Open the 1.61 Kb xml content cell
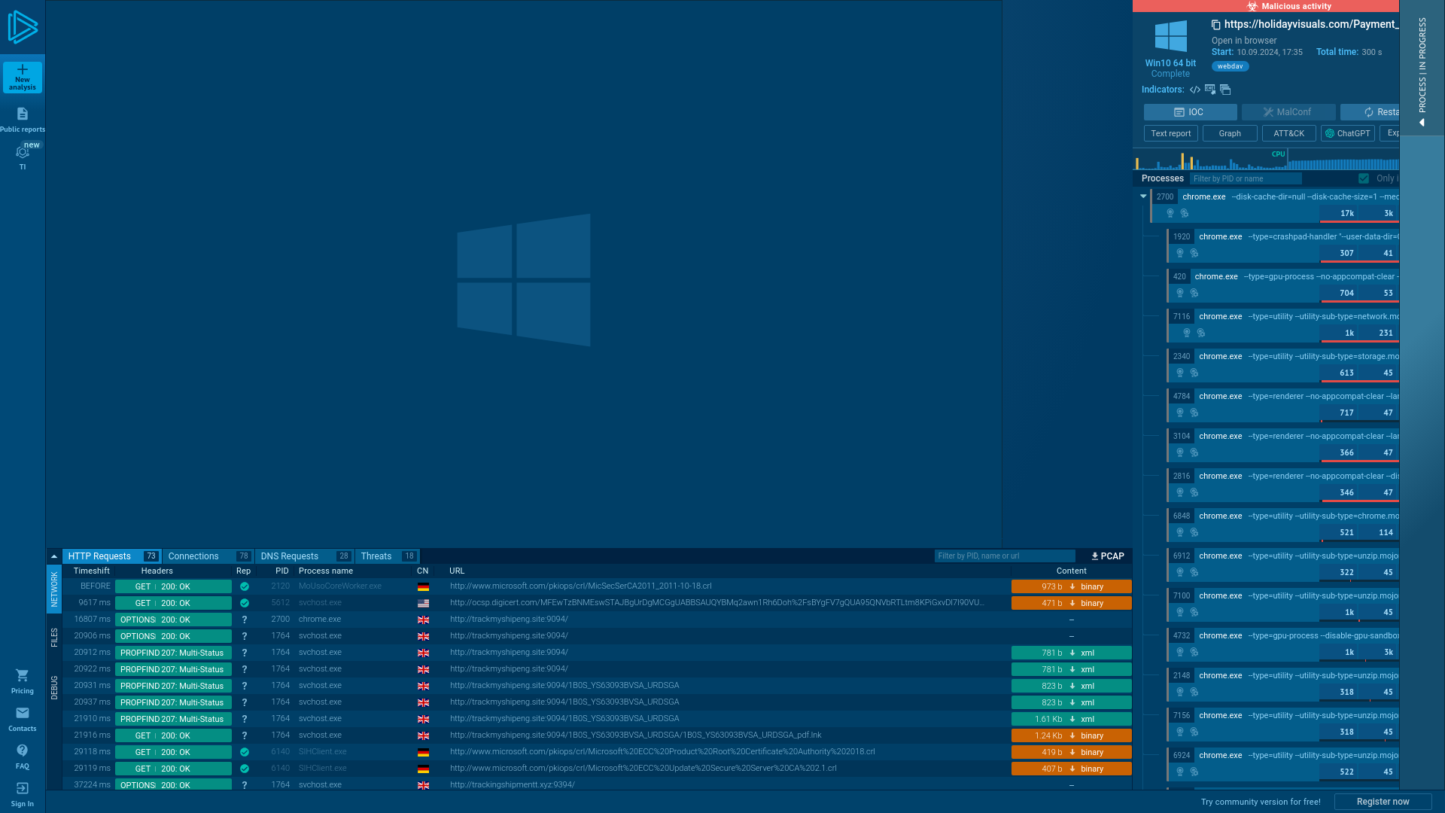The image size is (1445, 813). click(1071, 719)
